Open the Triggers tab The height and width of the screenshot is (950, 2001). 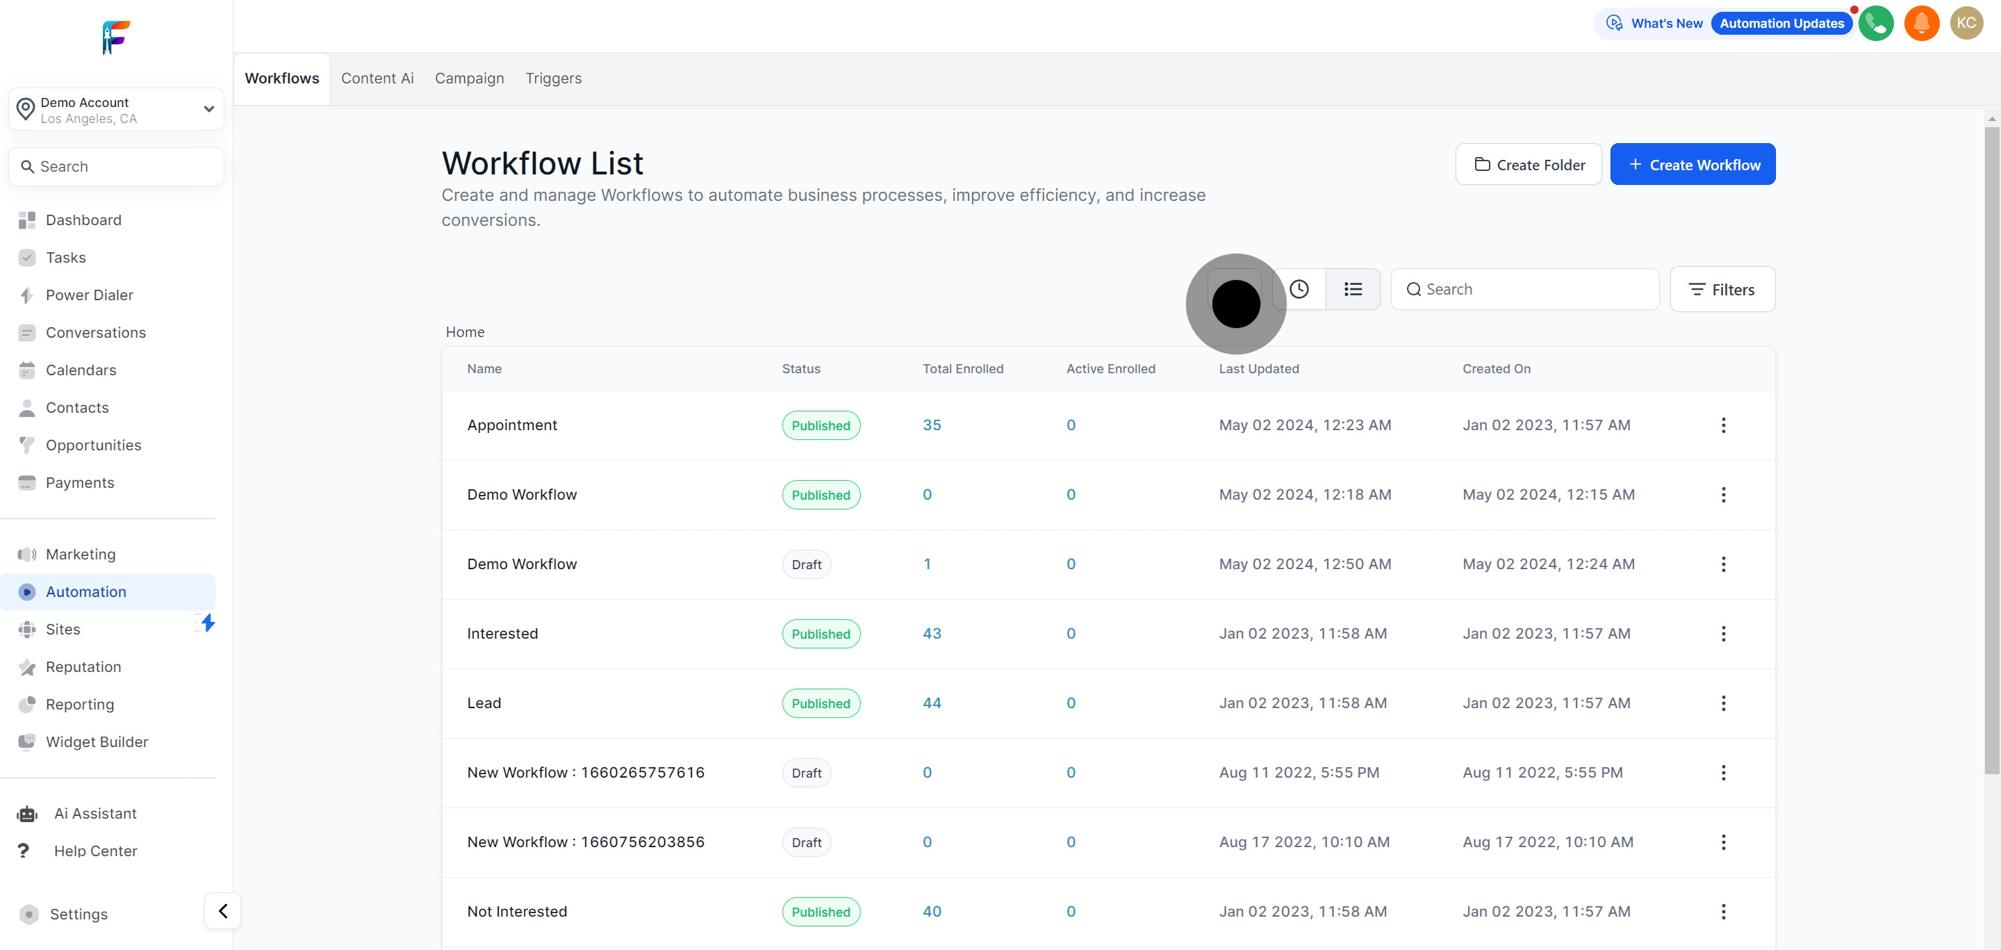click(x=553, y=79)
